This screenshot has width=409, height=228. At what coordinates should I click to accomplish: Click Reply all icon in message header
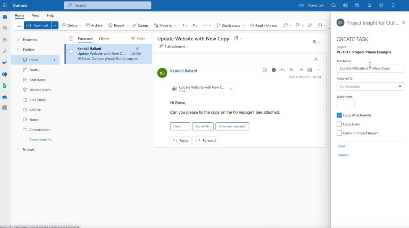292,70
